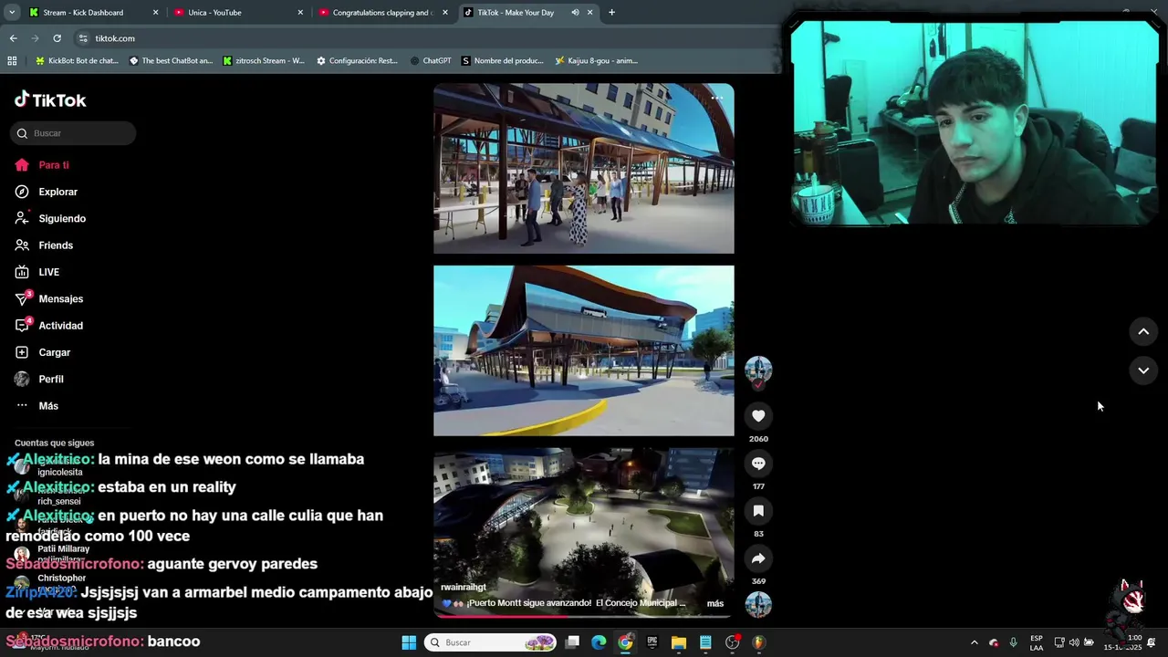The height and width of the screenshot is (657, 1168).
Task: Open the comments with 177 replies
Action: (x=758, y=464)
